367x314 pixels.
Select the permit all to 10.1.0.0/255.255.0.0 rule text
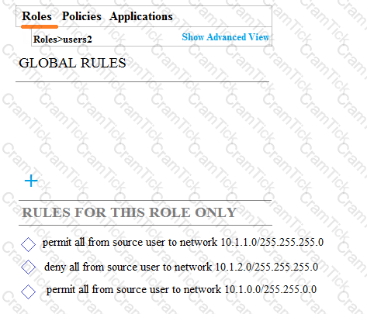pyautogui.click(x=182, y=289)
